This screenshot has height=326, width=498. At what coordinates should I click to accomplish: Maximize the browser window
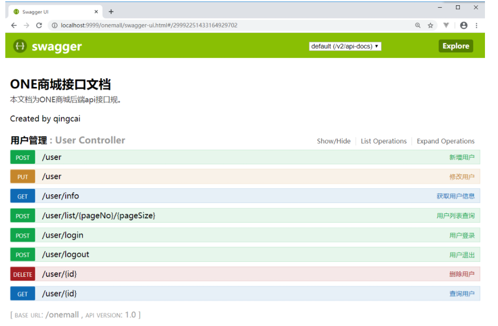457,7
